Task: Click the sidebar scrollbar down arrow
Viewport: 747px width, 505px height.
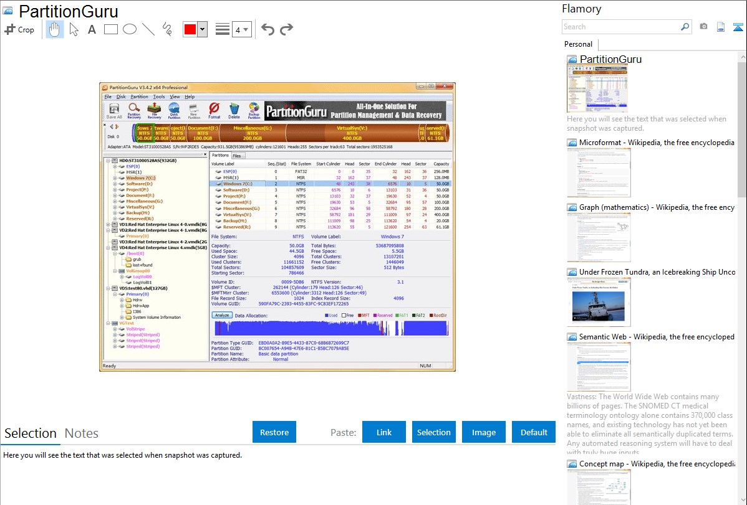Action: tap(743, 500)
